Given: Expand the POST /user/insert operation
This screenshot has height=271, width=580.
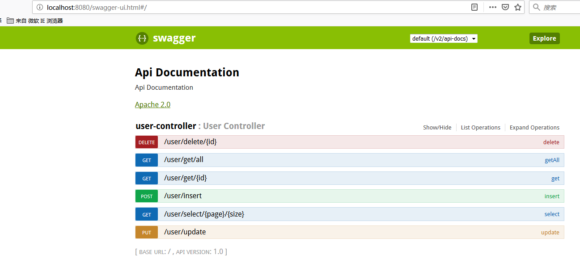Looking at the screenshot, I should pyautogui.click(x=349, y=196).
